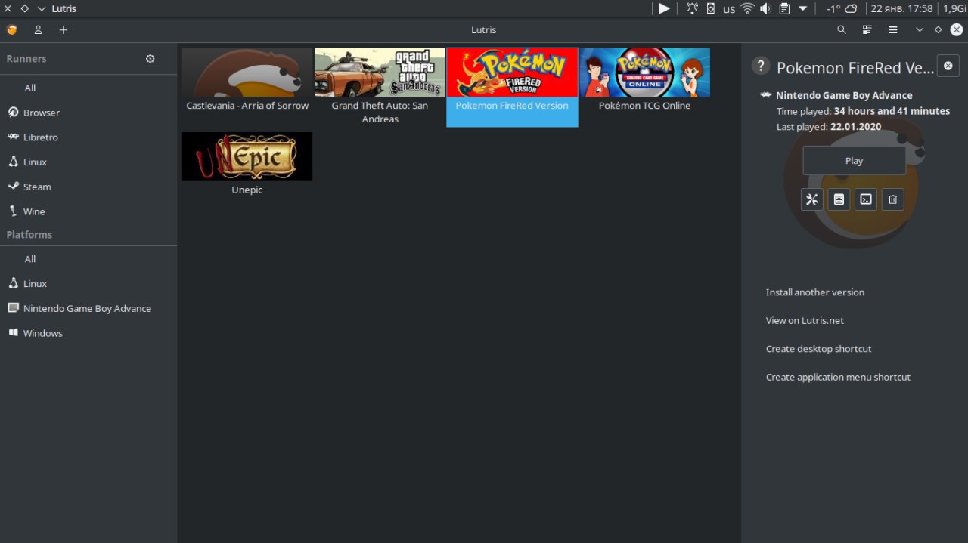Screen dimensions: 968x543
Task: Click the KDE Connect phone tray icon
Action: 711,8
